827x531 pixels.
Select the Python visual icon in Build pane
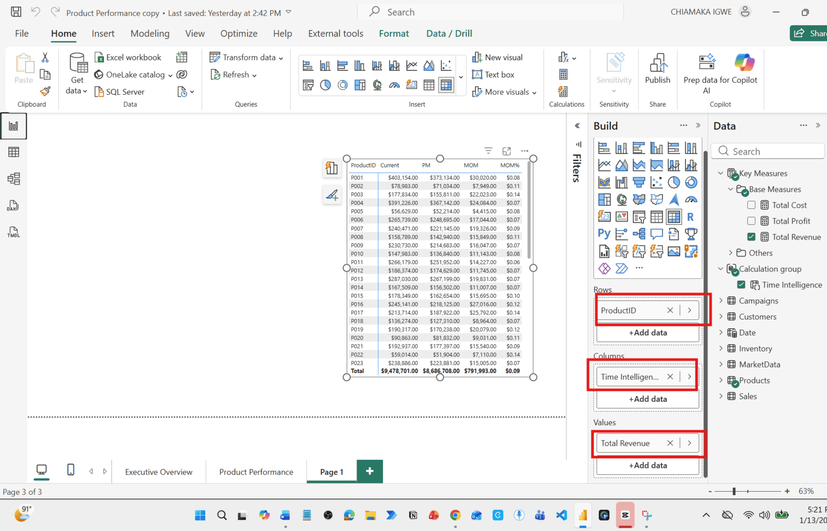tap(604, 234)
